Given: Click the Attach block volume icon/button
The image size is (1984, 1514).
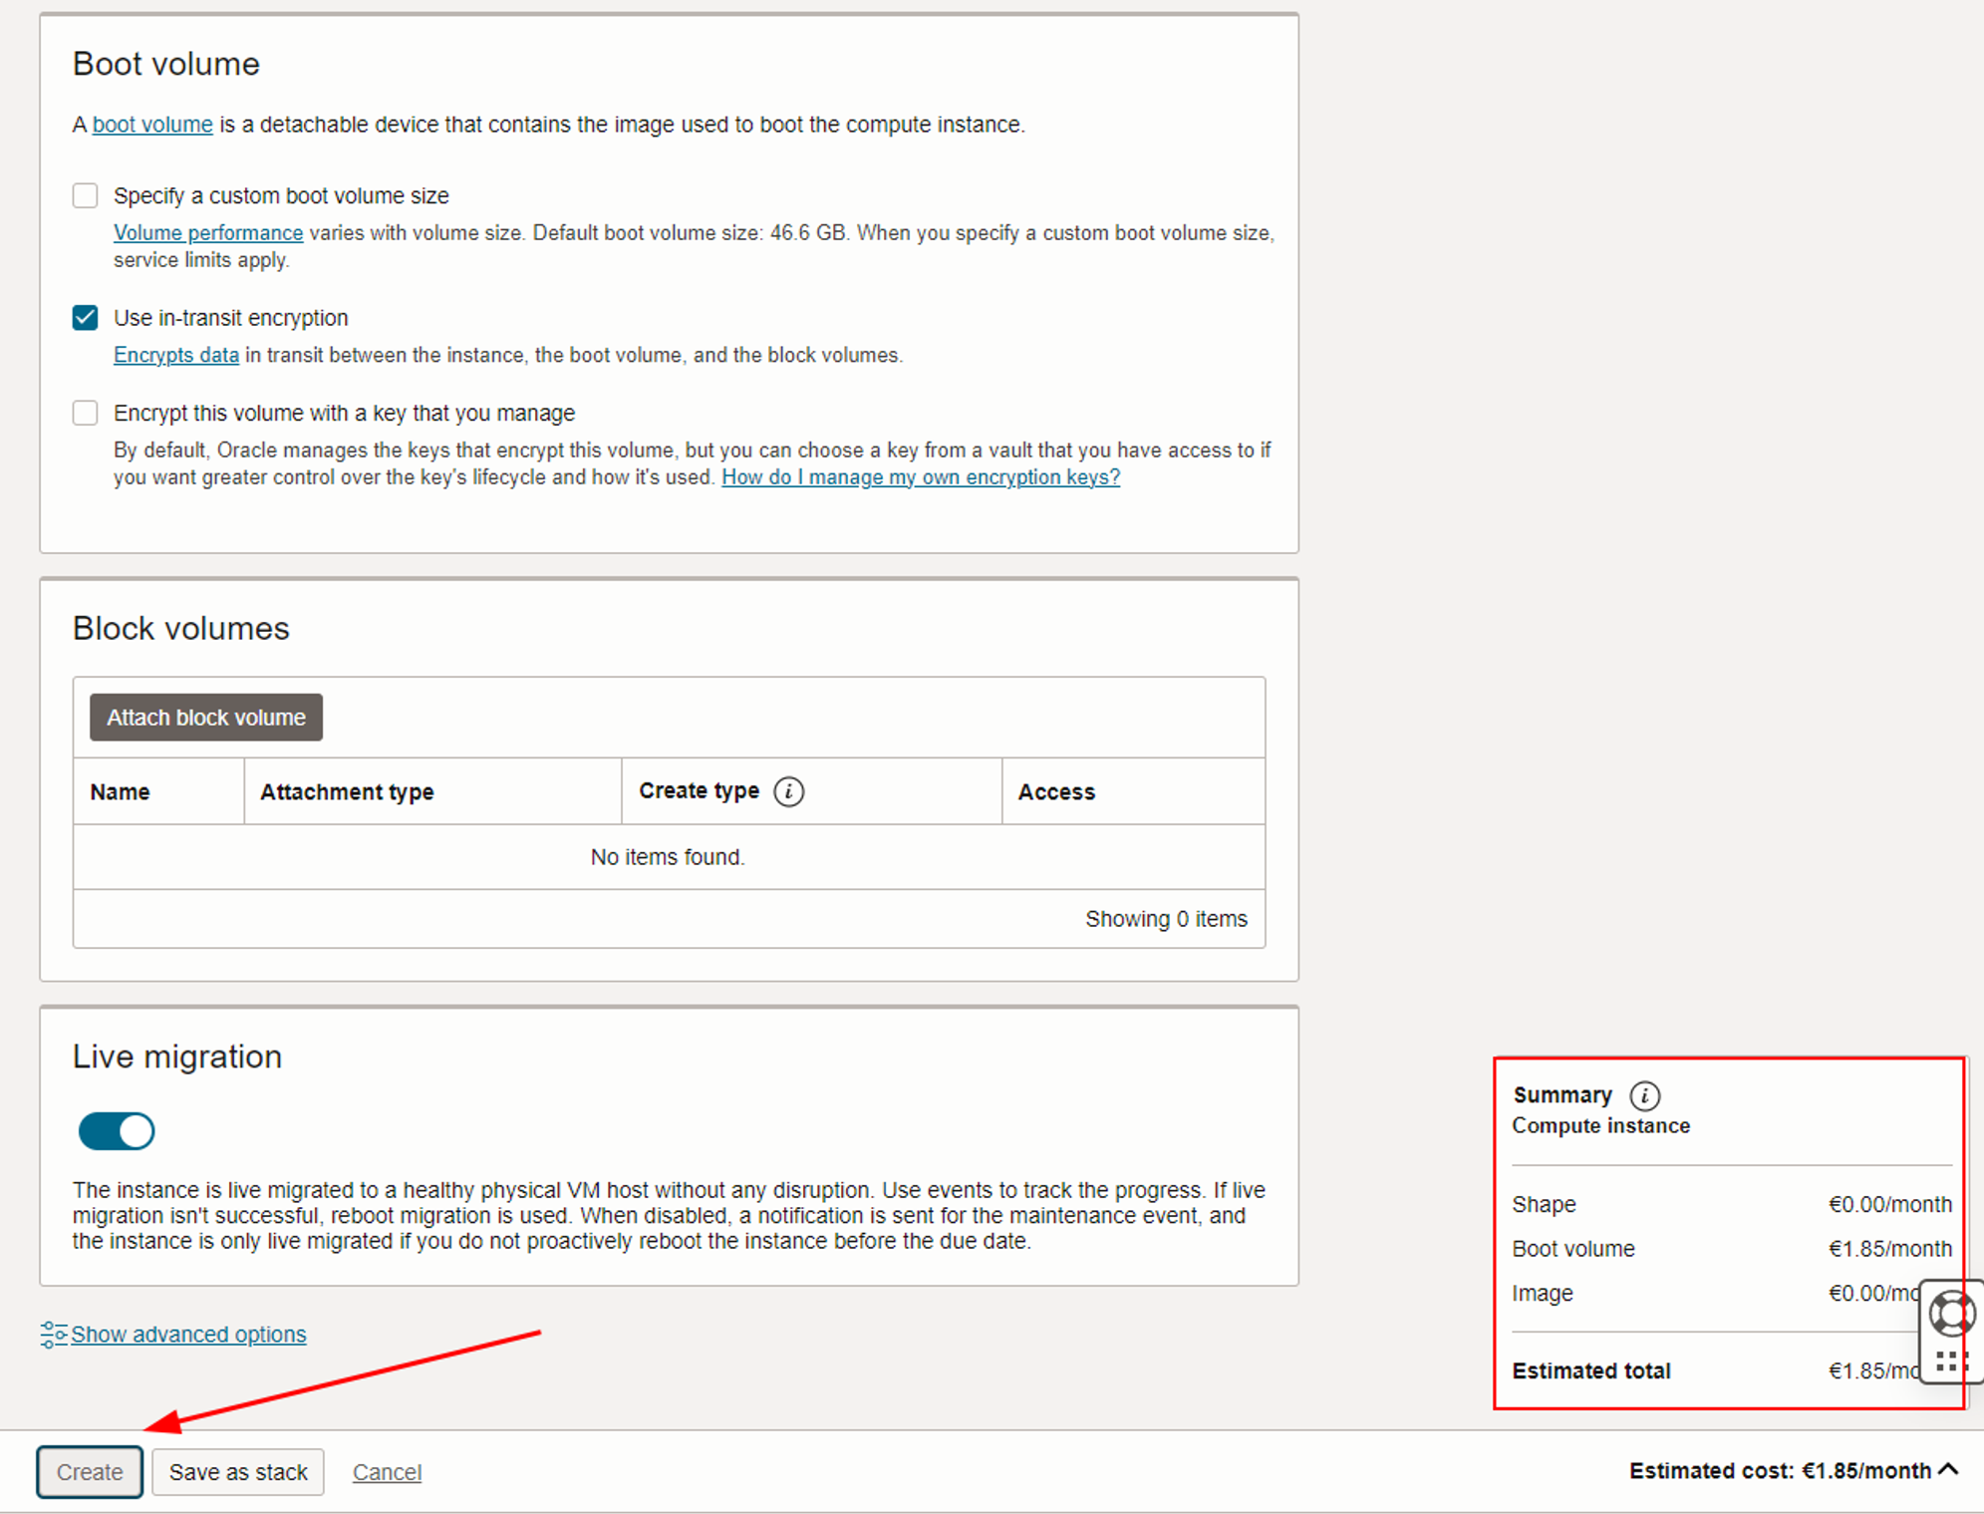Looking at the screenshot, I should [x=205, y=718].
